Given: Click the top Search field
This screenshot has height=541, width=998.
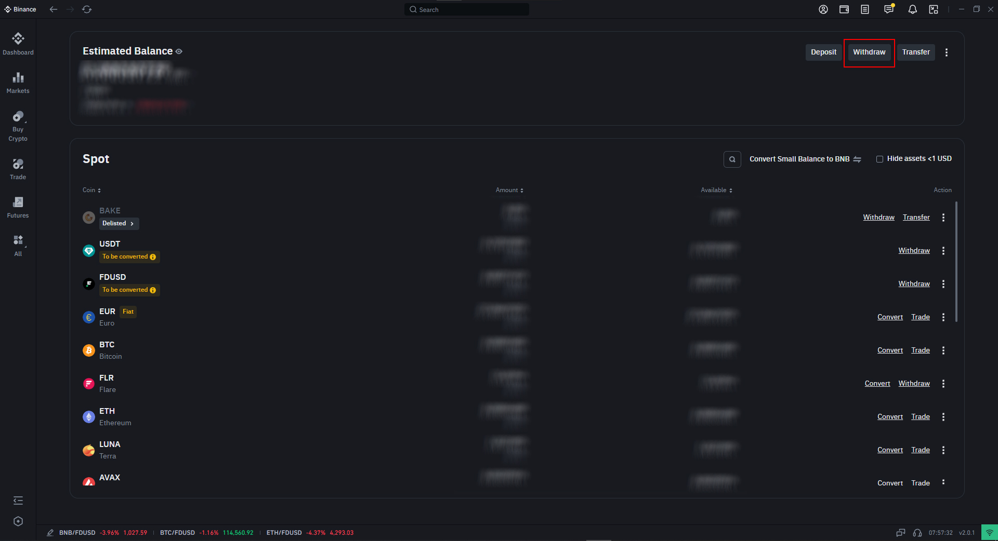Looking at the screenshot, I should (x=467, y=9).
